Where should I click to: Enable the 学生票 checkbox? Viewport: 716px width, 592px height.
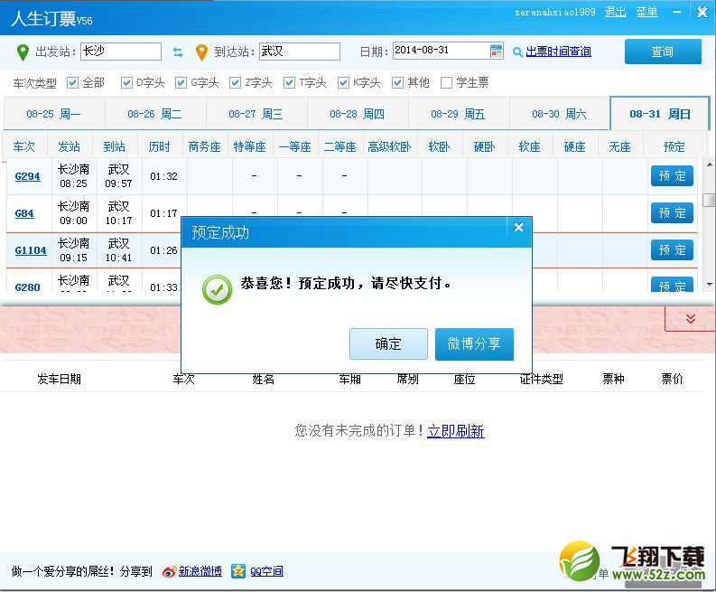click(x=446, y=83)
